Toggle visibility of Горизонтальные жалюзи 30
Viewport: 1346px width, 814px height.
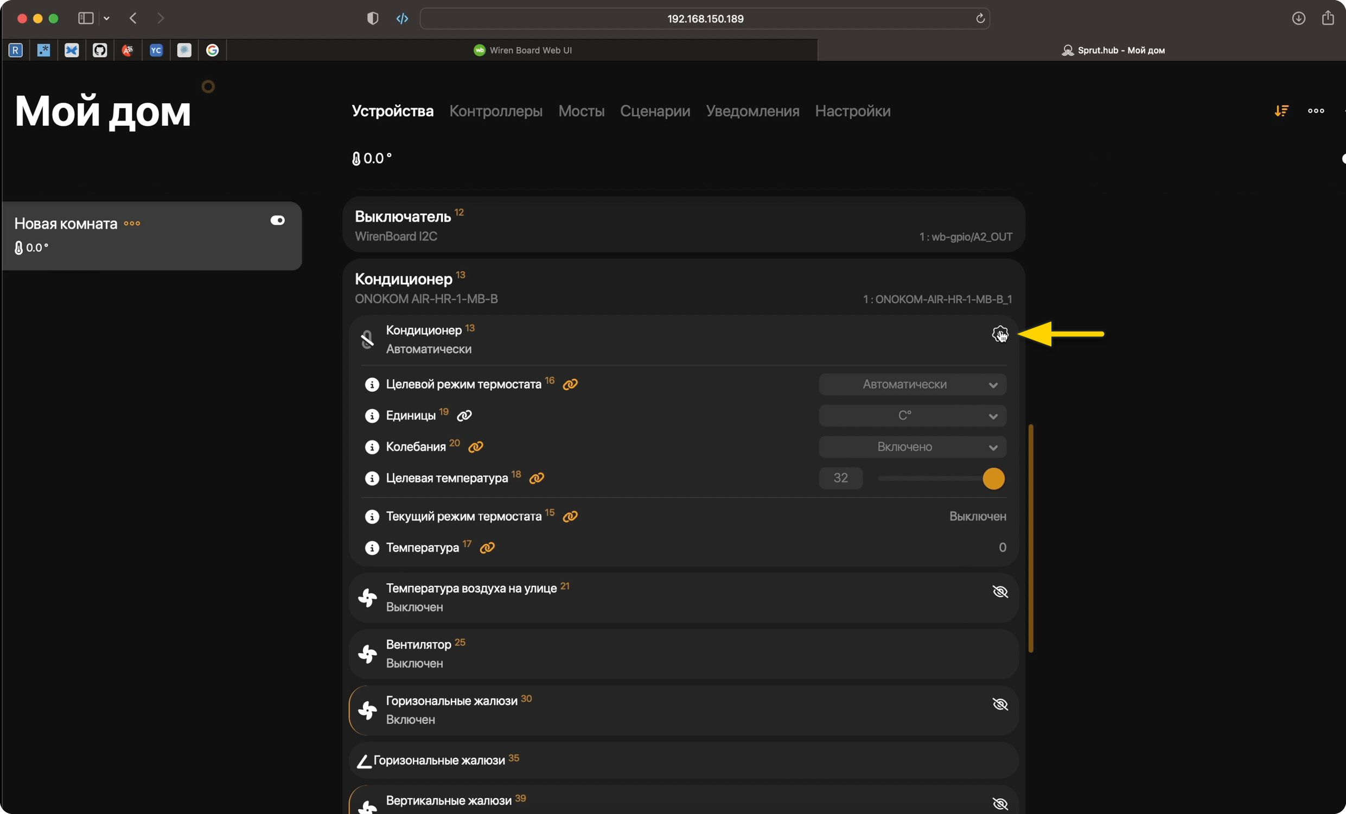(999, 705)
